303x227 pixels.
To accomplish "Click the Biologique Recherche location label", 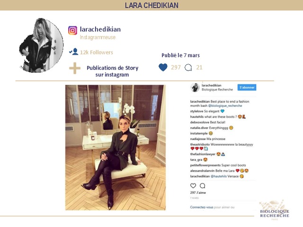I will [x=217, y=89].
